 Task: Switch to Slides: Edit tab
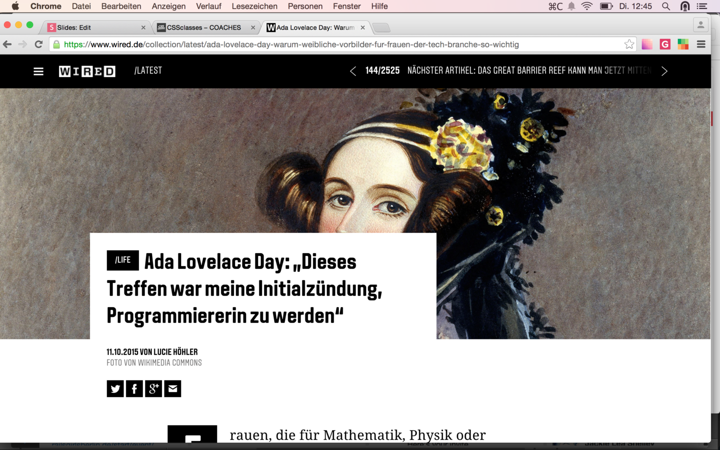[x=95, y=27]
